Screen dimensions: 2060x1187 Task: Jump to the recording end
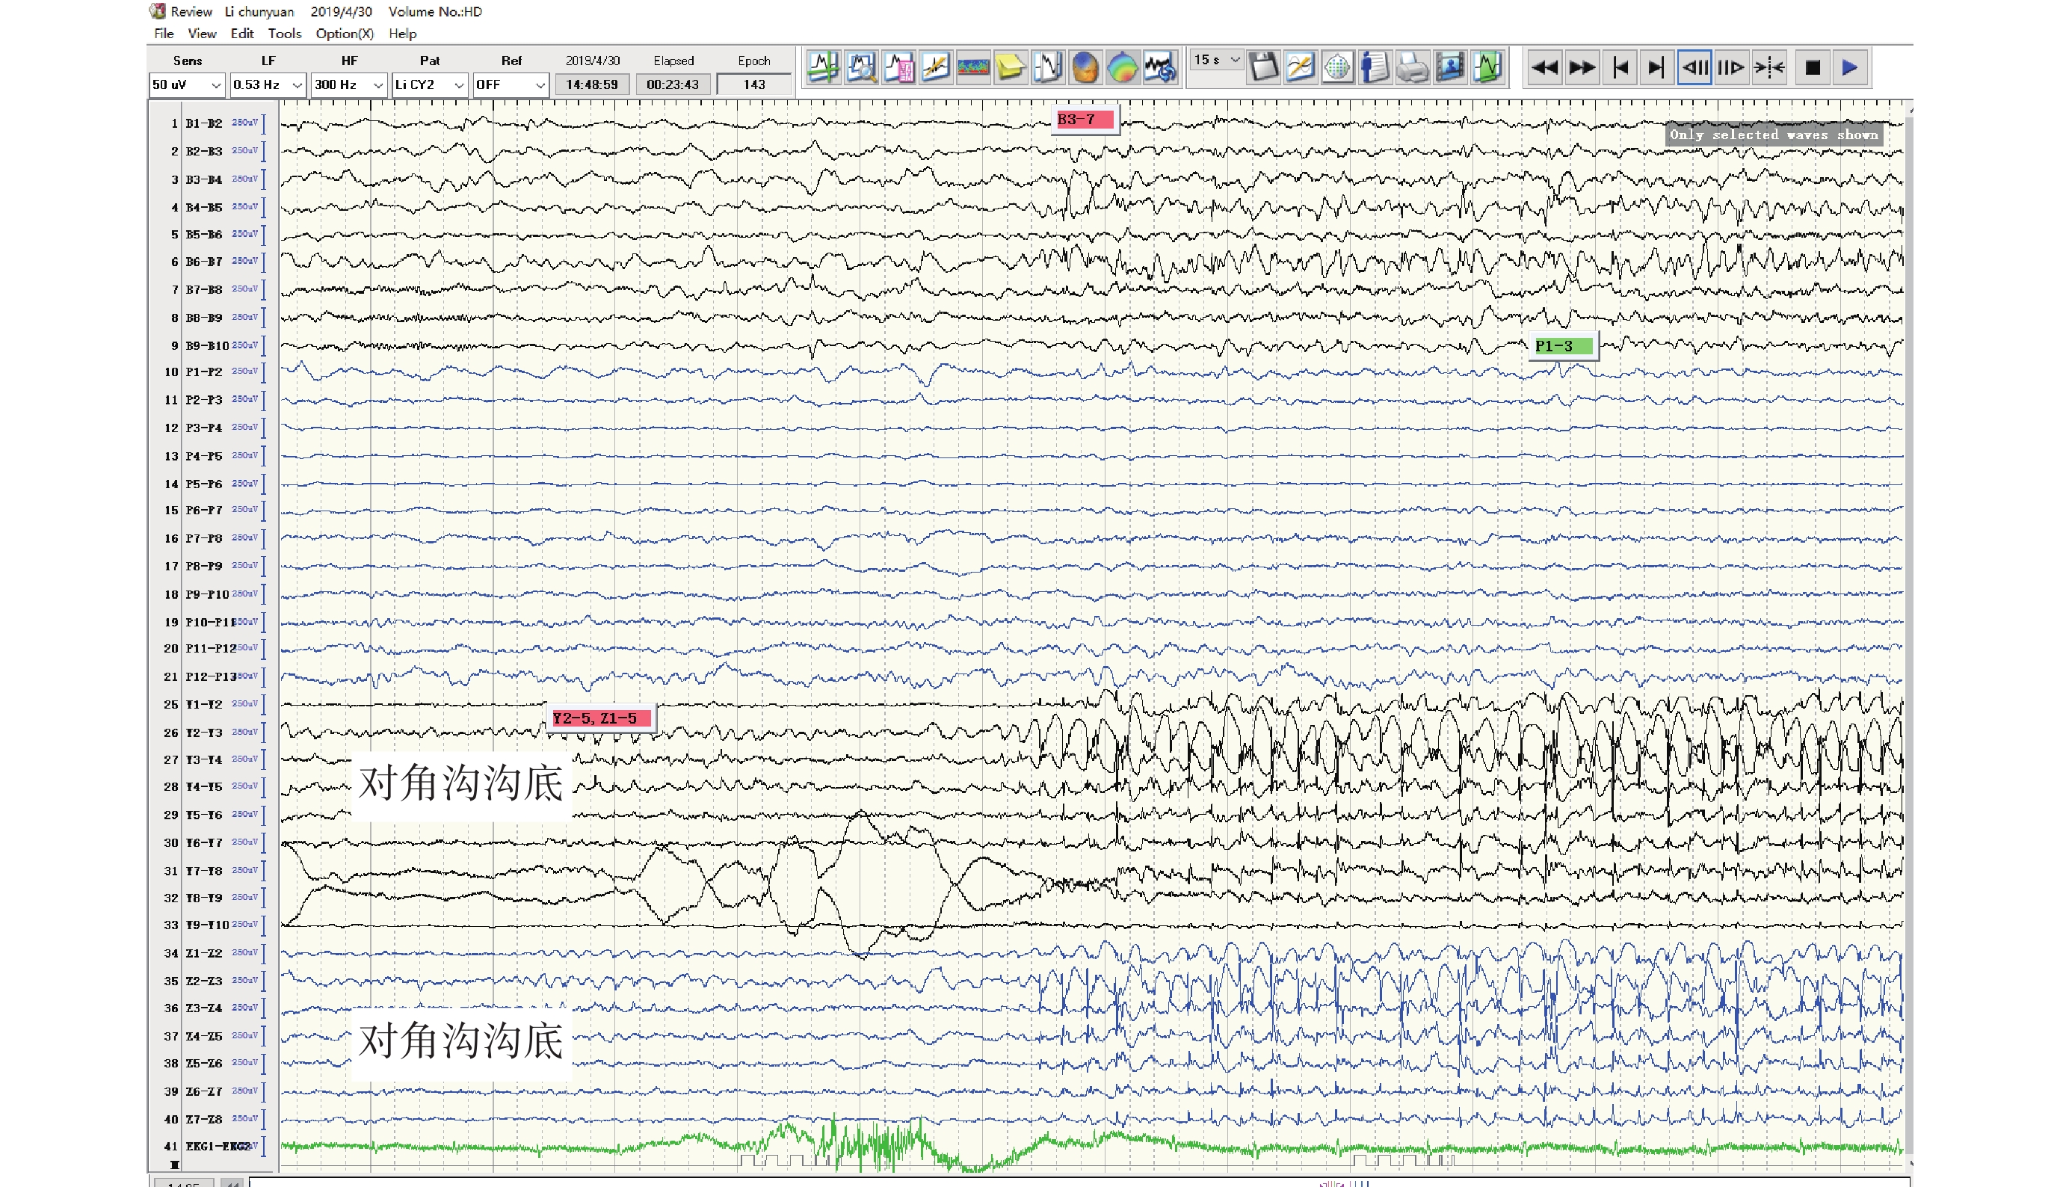click(1656, 68)
